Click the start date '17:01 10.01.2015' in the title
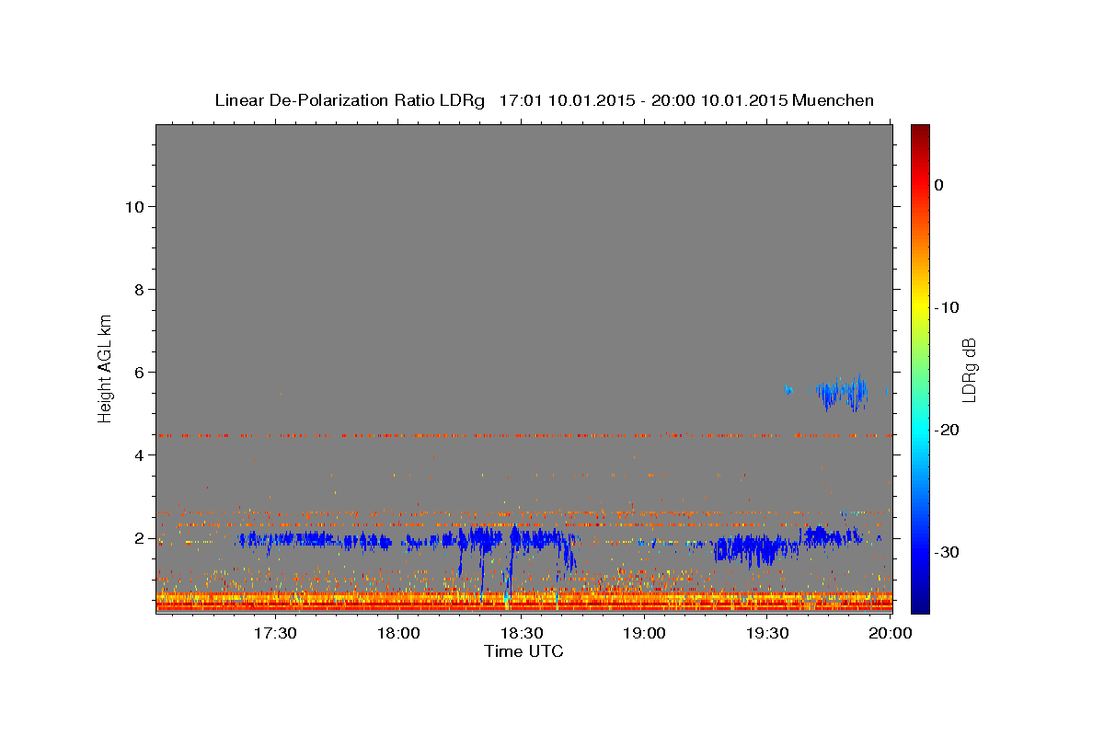 coord(566,100)
